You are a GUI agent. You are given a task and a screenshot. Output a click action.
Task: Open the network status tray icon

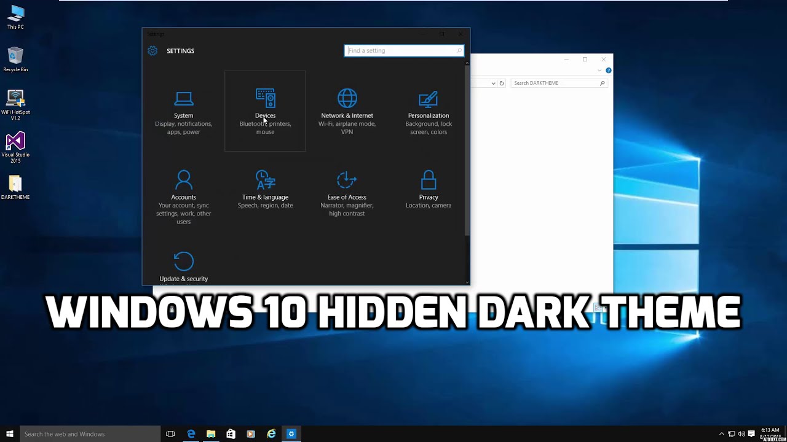coord(732,434)
